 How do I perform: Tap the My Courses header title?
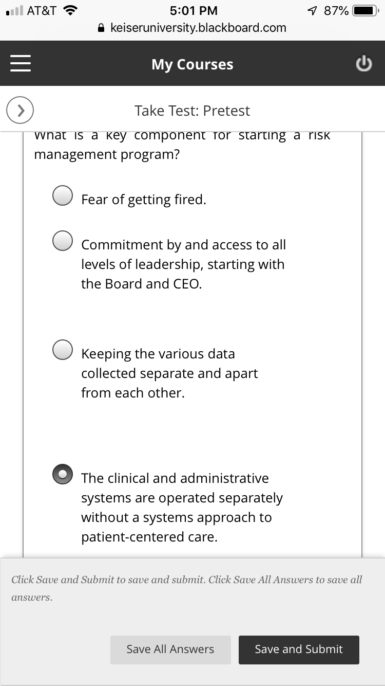[x=192, y=64]
